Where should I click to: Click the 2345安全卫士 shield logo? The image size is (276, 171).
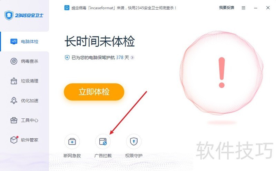(9, 15)
